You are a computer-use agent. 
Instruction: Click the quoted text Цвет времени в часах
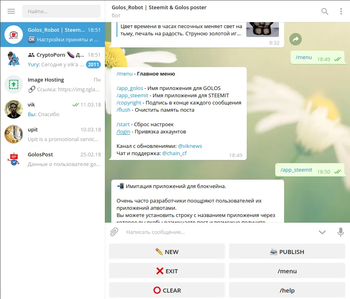pyautogui.click(x=181, y=30)
